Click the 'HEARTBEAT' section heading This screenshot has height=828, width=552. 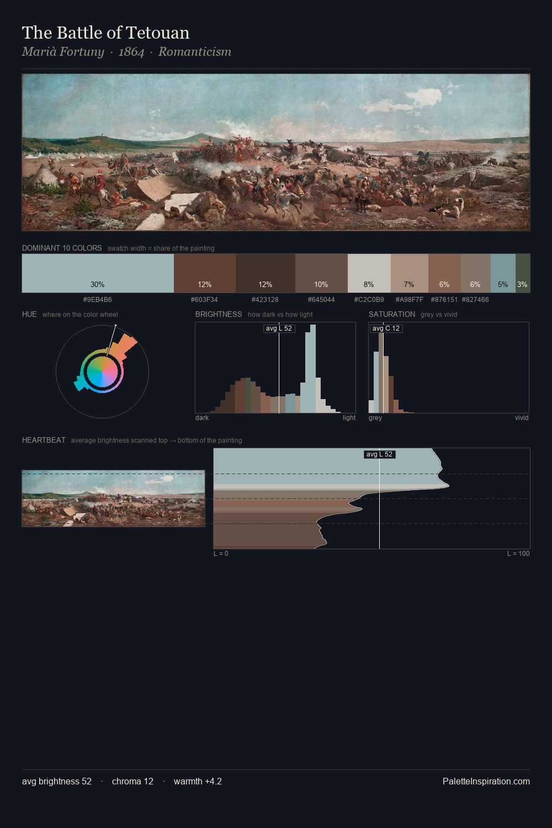coord(44,440)
